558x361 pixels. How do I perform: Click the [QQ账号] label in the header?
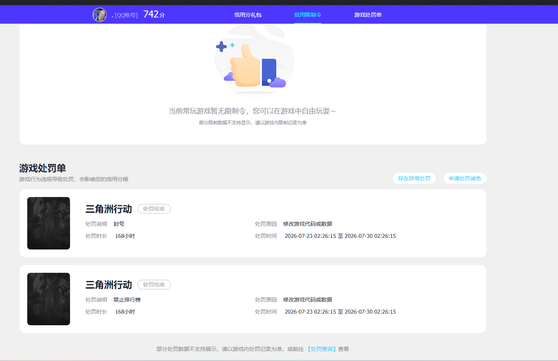click(x=126, y=15)
